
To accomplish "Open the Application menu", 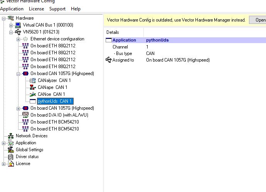I will click(x=12, y=9).
